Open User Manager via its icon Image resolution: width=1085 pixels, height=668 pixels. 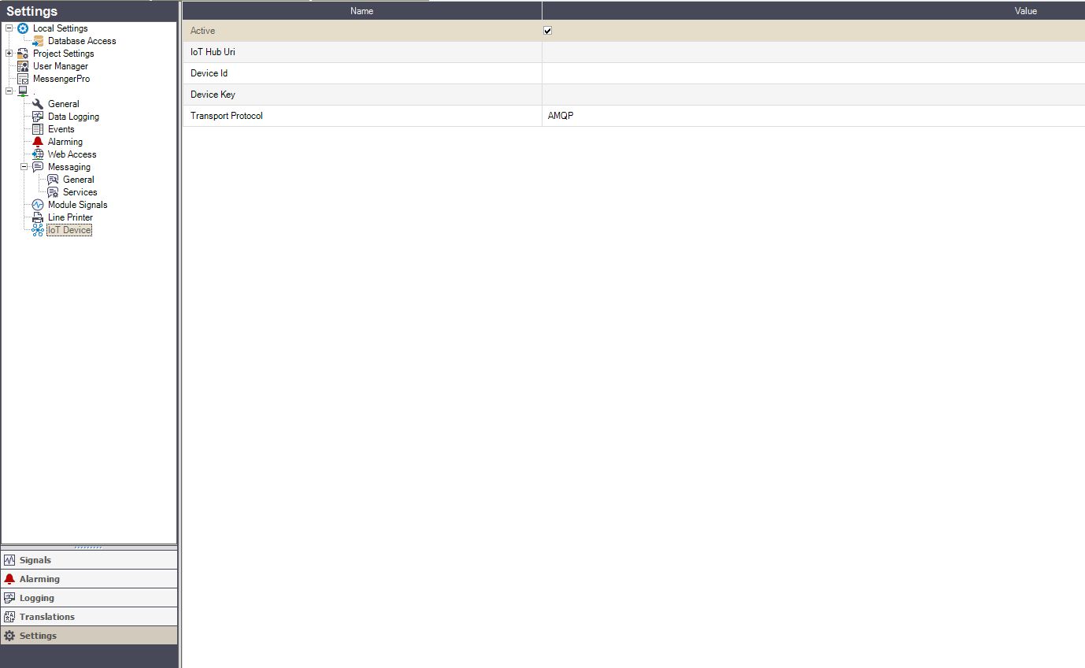23,66
